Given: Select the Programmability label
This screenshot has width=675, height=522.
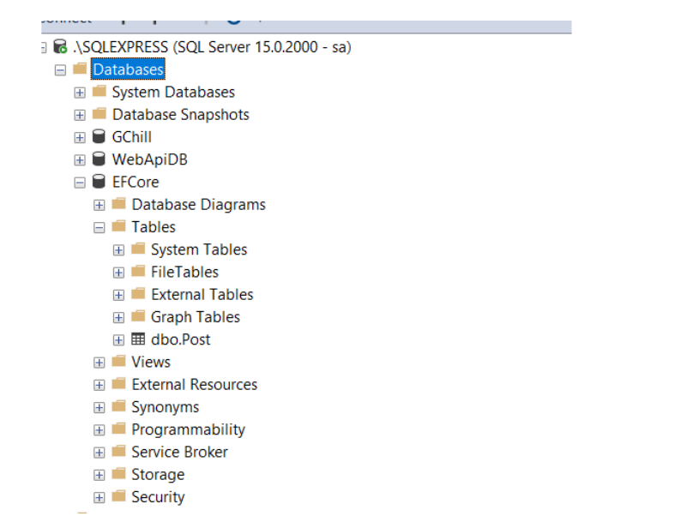Looking at the screenshot, I should [x=188, y=430].
